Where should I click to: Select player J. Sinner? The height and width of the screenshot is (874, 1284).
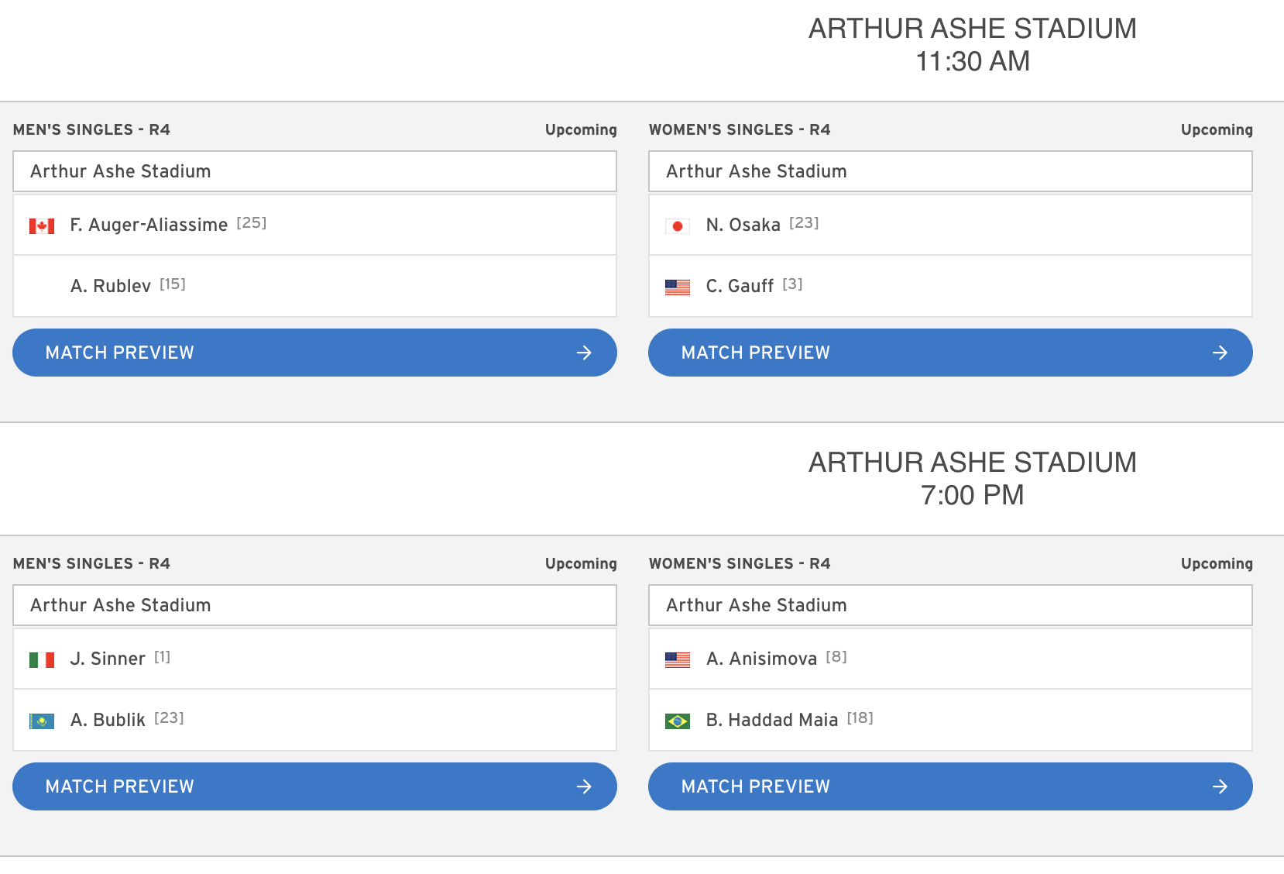point(108,659)
